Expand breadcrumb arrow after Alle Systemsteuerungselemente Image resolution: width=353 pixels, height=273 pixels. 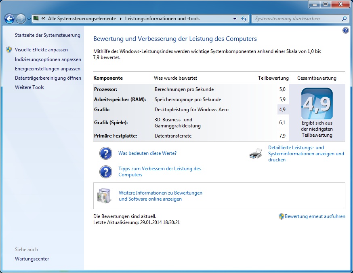pos(120,19)
